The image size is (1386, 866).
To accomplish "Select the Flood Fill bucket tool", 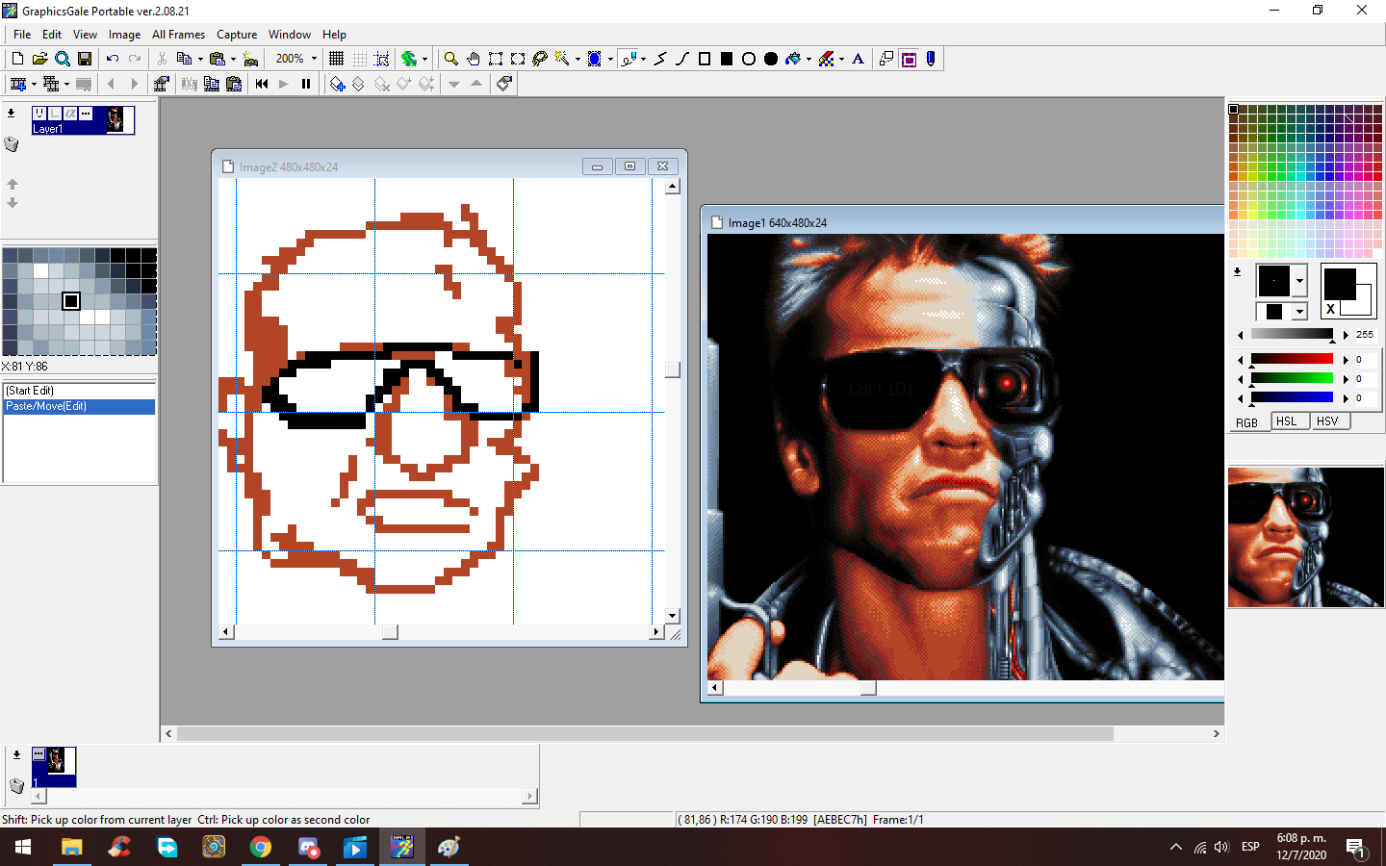I will coord(793,59).
